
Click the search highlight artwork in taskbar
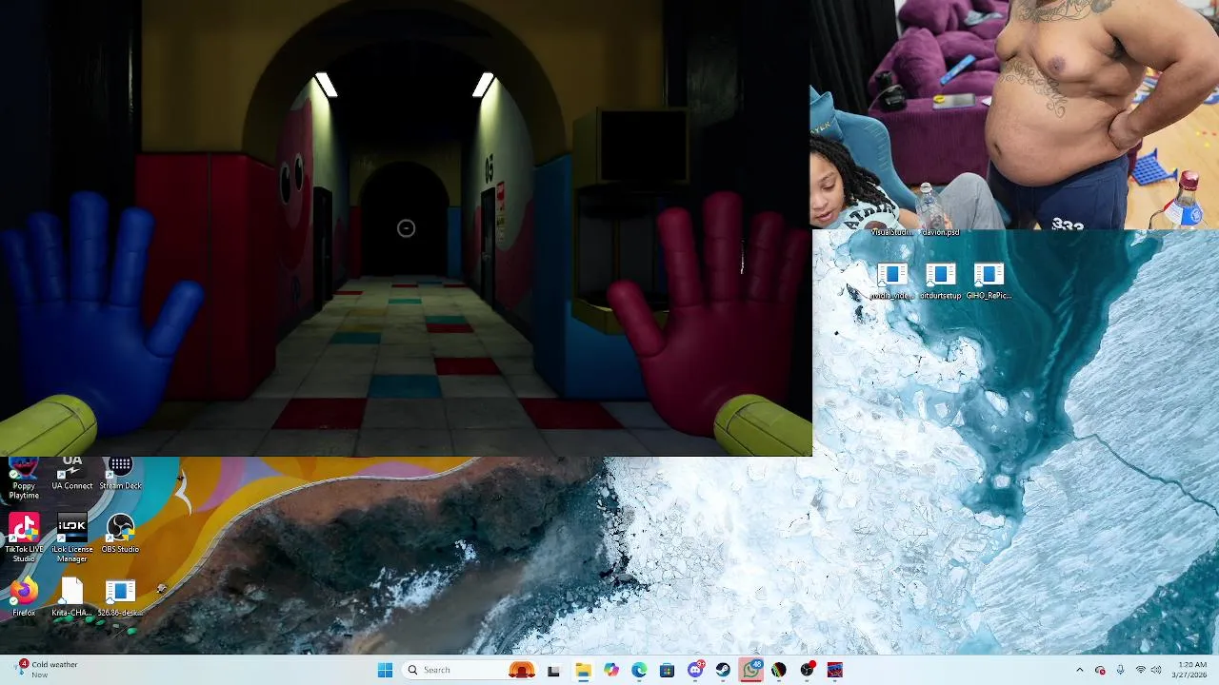522,670
